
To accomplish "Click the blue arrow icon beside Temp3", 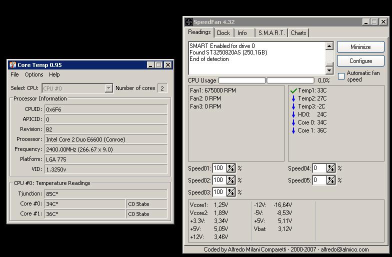I will pos(293,106).
